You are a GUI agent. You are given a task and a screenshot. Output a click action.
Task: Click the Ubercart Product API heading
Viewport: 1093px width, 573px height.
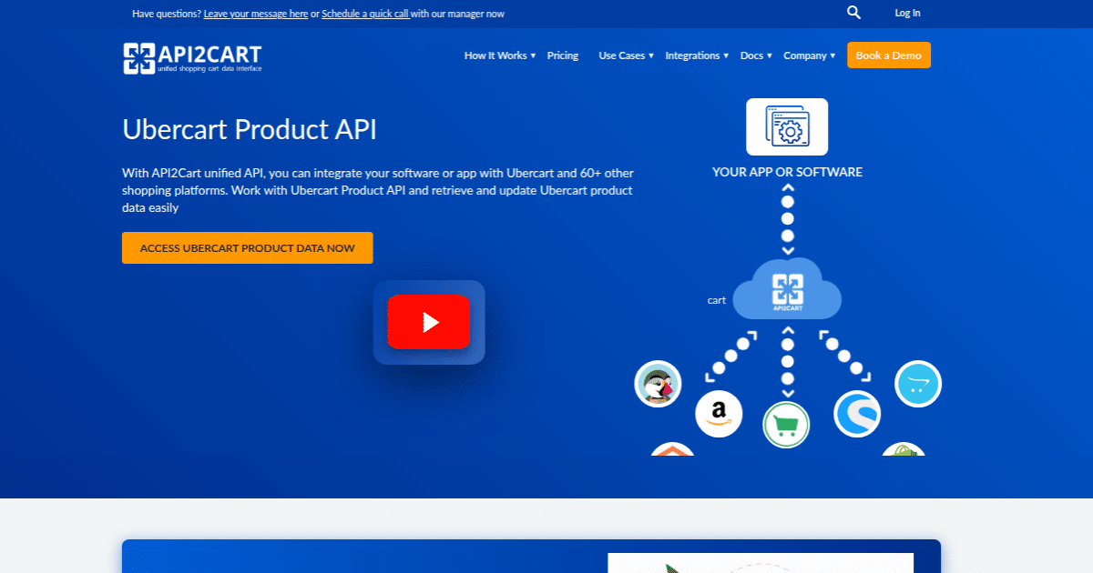pos(250,129)
